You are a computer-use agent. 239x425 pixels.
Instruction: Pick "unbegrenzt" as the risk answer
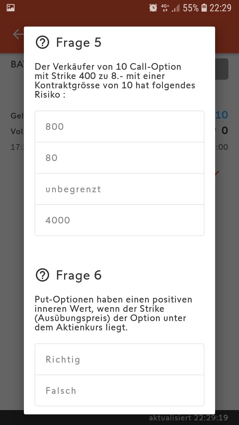coord(119,189)
